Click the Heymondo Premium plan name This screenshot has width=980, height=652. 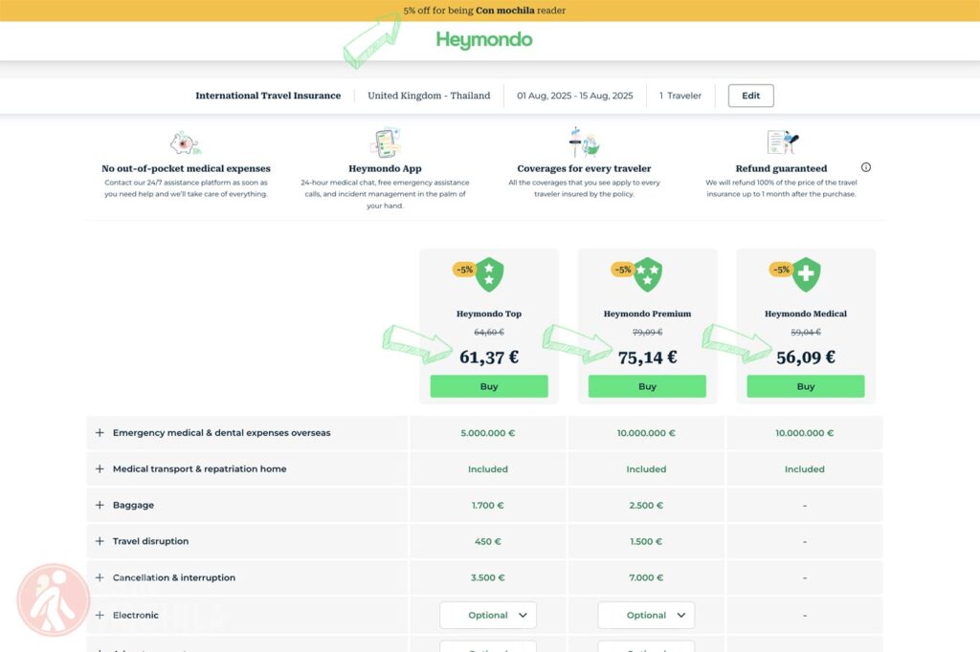pos(648,314)
